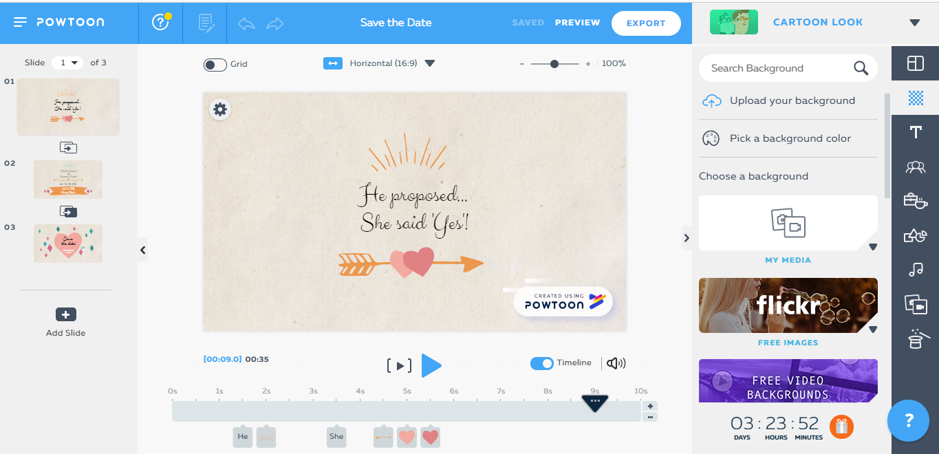
Task: Select slide 02 thumbnail
Action: pyautogui.click(x=68, y=180)
